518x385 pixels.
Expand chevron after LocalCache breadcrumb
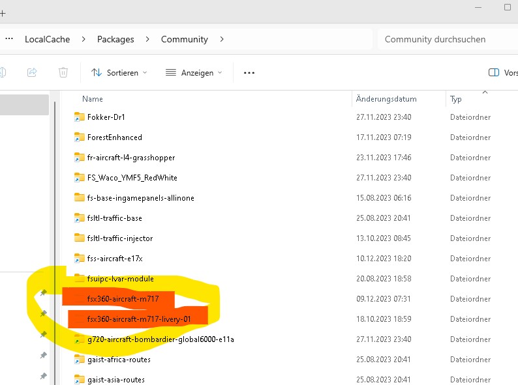point(84,39)
